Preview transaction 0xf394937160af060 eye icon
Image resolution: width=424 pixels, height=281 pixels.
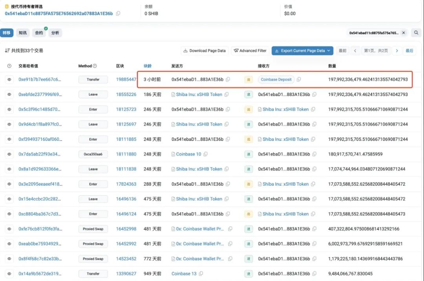pos(9,139)
